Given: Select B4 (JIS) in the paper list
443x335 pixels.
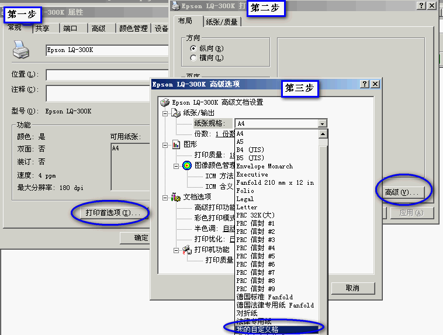Looking at the screenshot, I should click(277, 150).
